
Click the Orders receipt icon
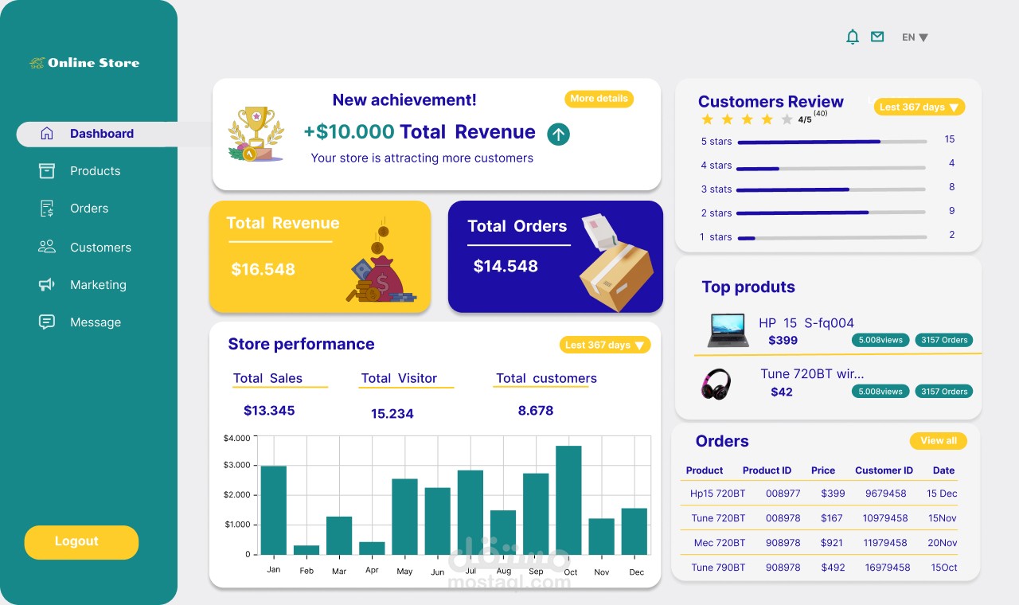coord(47,208)
